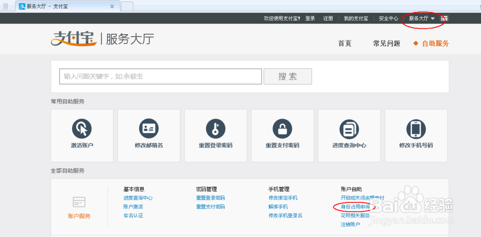Click the 修改手机号码 card label
The width and height of the screenshot is (481, 237).
(416, 145)
